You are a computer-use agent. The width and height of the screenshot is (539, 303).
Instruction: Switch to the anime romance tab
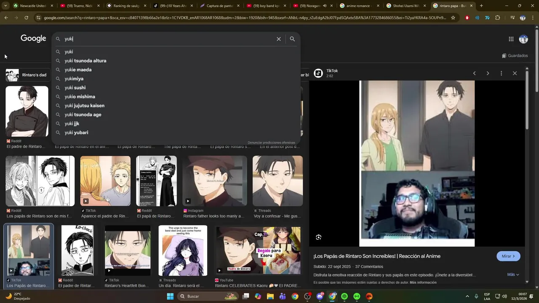[359, 6]
